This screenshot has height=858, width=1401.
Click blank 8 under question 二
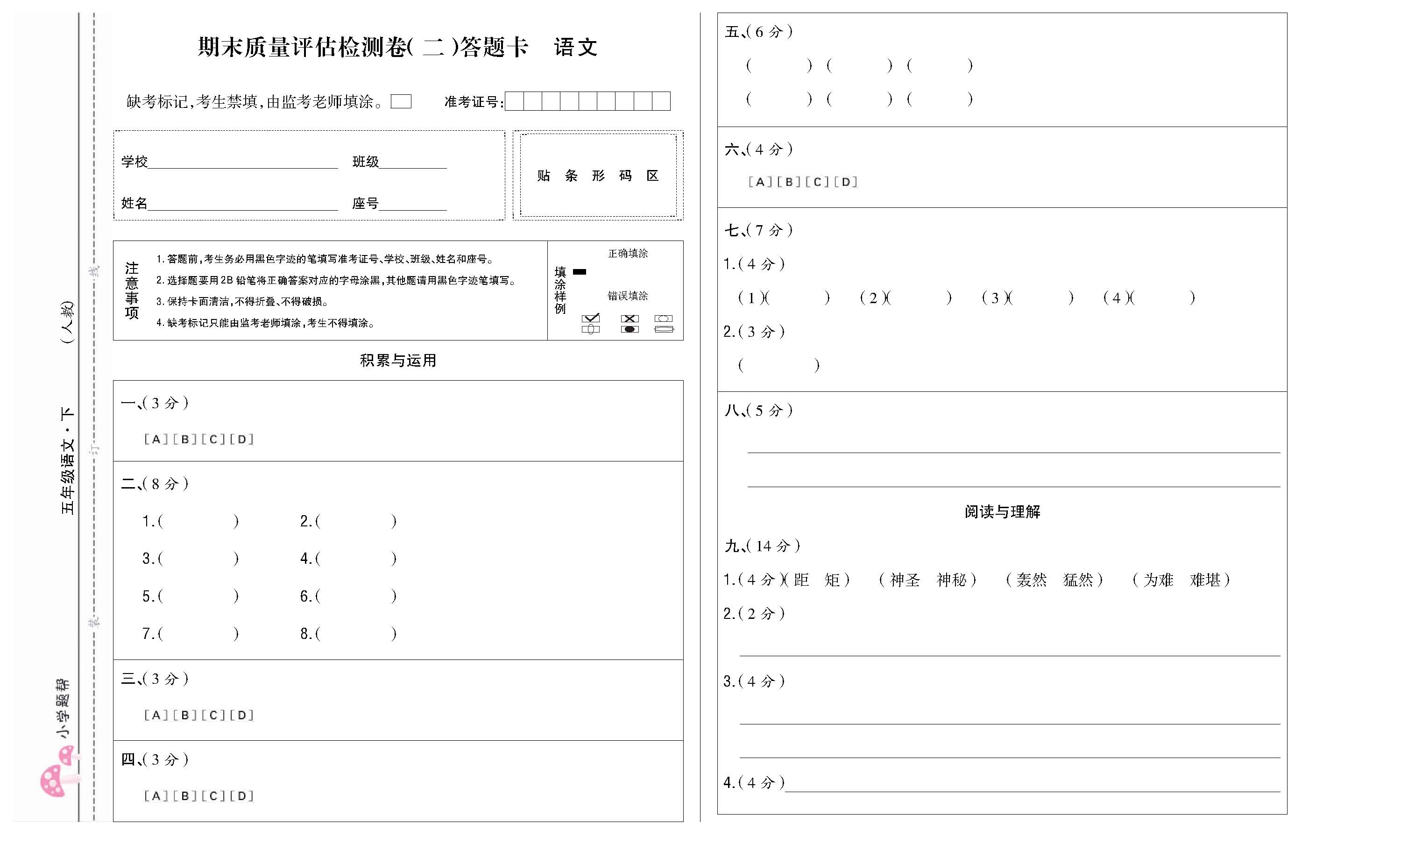[356, 633]
